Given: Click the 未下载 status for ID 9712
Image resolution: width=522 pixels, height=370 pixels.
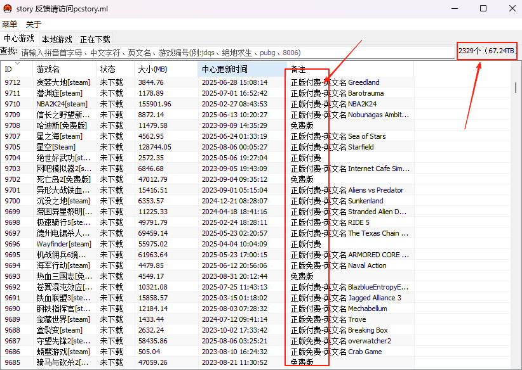Looking at the screenshot, I should pos(112,82).
